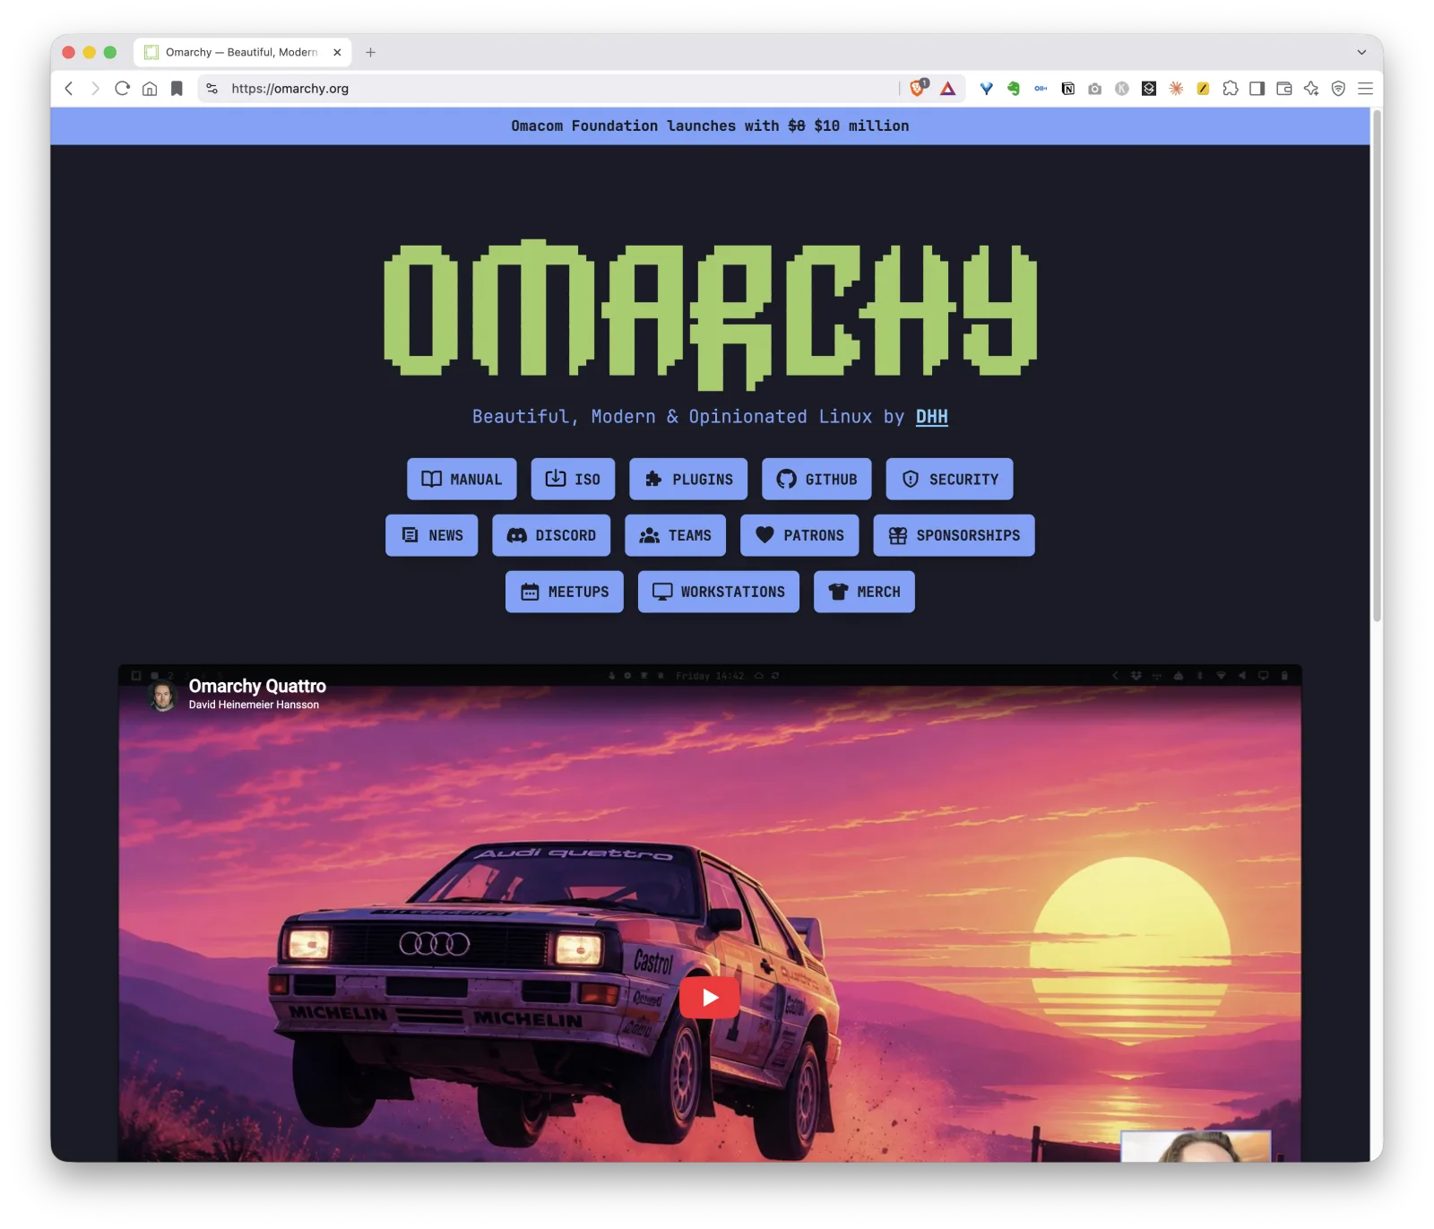Click the grey K extension icon
Image resolution: width=1434 pixels, height=1229 pixels.
pyautogui.click(x=1121, y=88)
